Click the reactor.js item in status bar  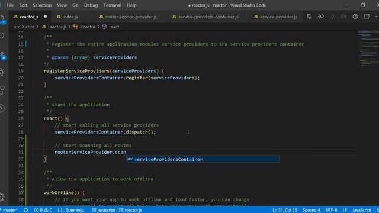click(130, 210)
